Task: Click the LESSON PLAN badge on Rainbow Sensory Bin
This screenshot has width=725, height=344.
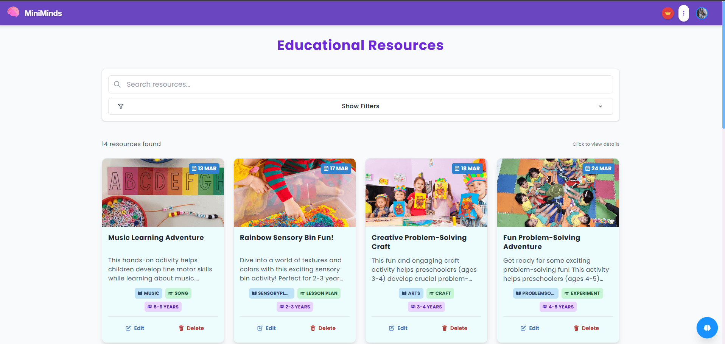Action: pyautogui.click(x=319, y=293)
